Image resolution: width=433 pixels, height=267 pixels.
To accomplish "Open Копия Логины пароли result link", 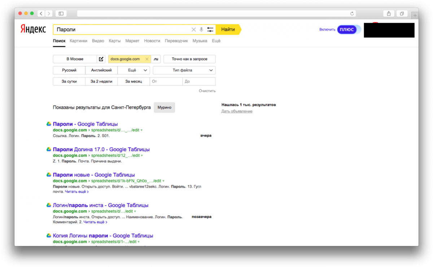I will pos(103,236).
